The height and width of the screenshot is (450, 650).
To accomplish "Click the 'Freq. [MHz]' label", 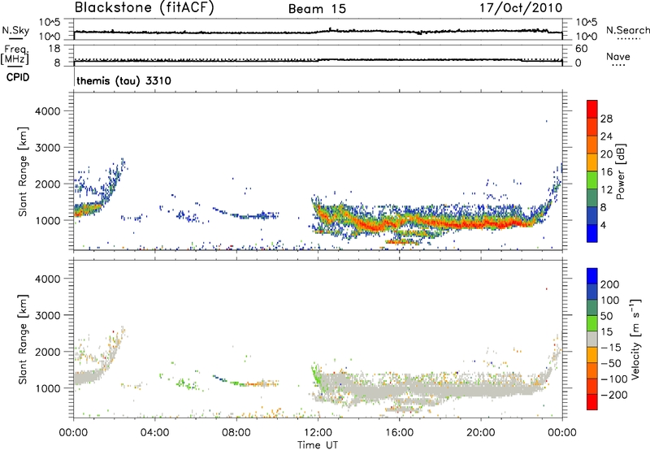I will tap(15, 55).
